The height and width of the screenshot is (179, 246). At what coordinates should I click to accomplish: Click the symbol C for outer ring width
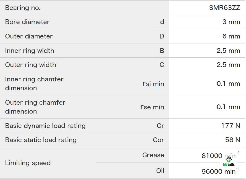tap(162, 65)
